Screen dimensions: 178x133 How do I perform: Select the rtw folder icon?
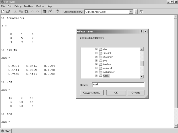(100, 49)
